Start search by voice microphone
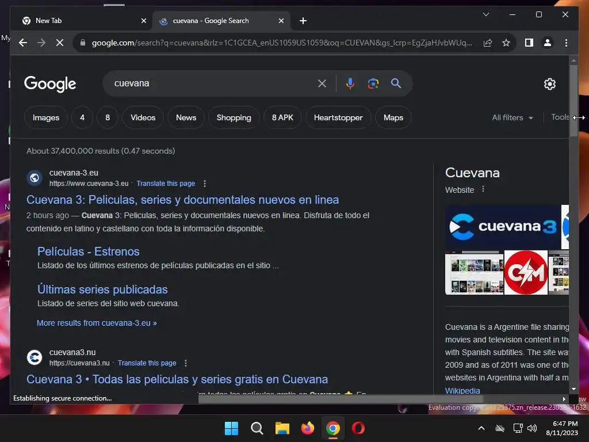This screenshot has height=442, width=589. pos(350,83)
